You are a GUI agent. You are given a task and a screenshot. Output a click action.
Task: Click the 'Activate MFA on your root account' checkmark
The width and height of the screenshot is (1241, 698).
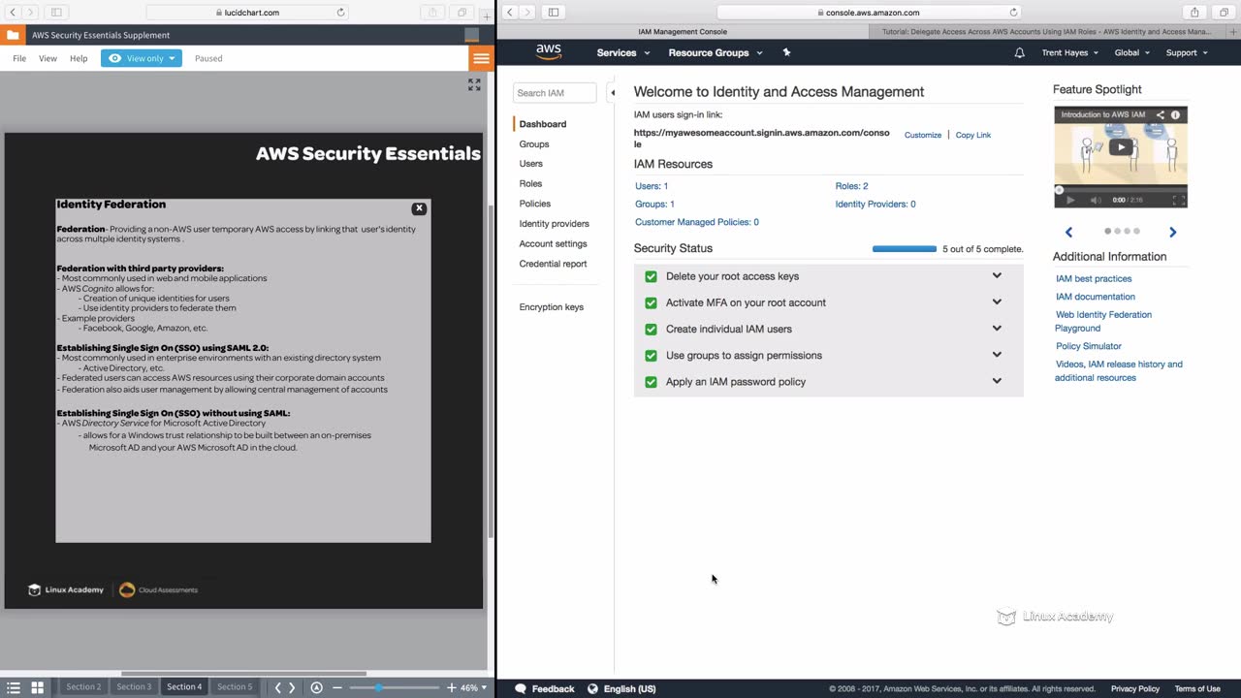(651, 302)
